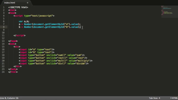The height and width of the screenshot is (100, 178).
Task: Click the onclick="mult()" input line
Action: tap(56, 61)
